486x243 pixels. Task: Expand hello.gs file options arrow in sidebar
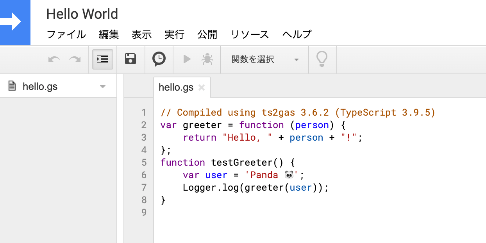[x=103, y=87]
